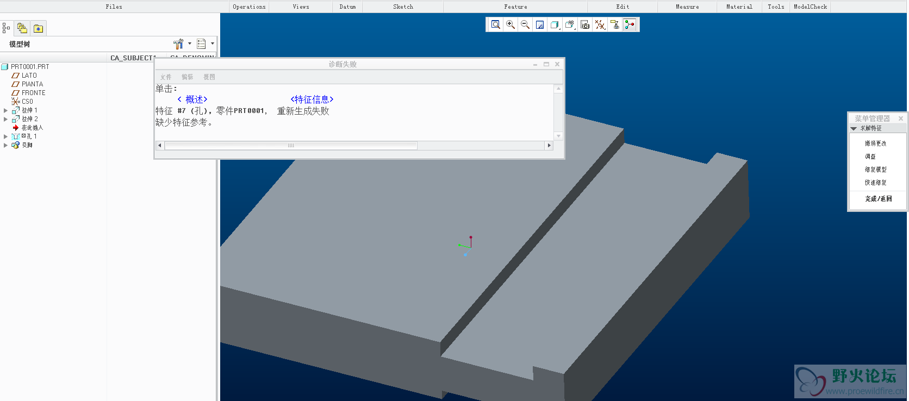Viewport: 909px width, 401px height.
Task: Click the 概述 overview link
Action: click(192, 99)
